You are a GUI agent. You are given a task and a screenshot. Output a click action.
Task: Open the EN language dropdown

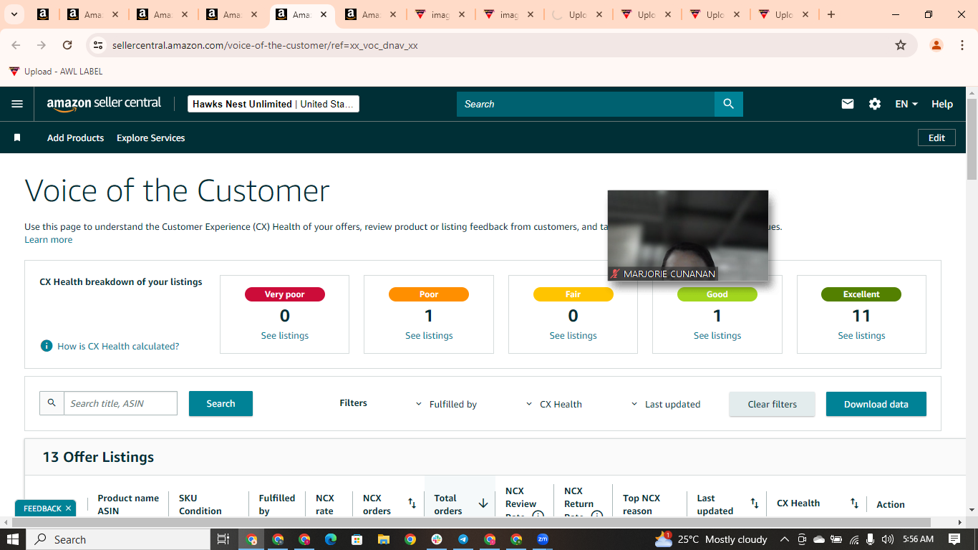click(x=906, y=104)
